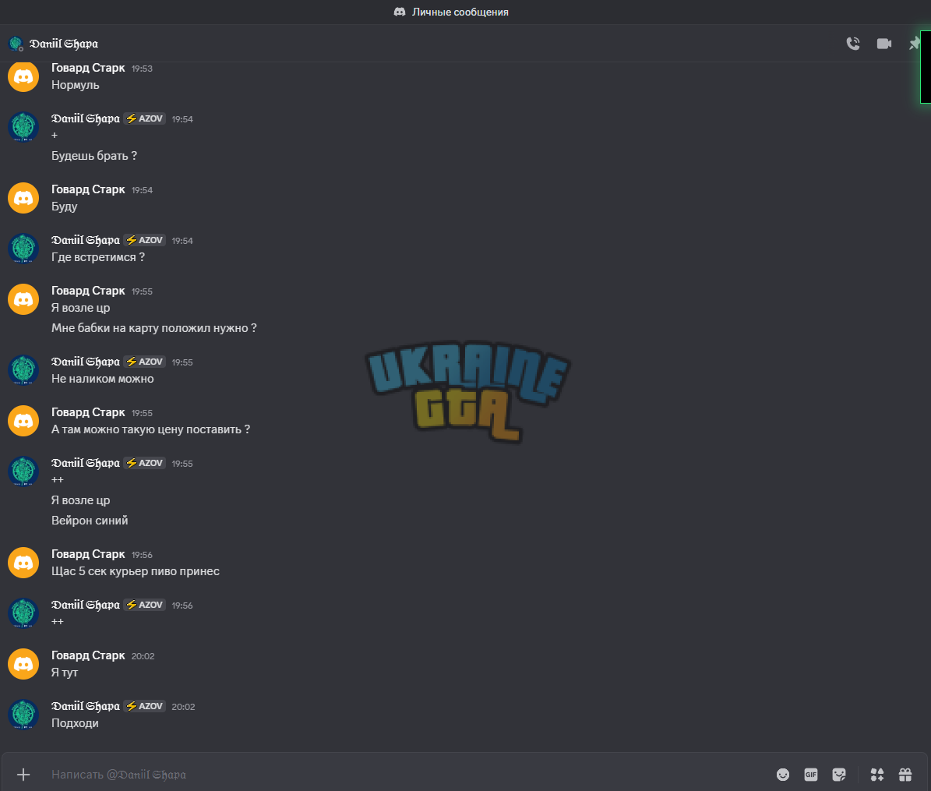This screenshot has width=931, height=791.
Task: Click Daniil Shapa name in chat header
Action: click(x=64, y=44)
